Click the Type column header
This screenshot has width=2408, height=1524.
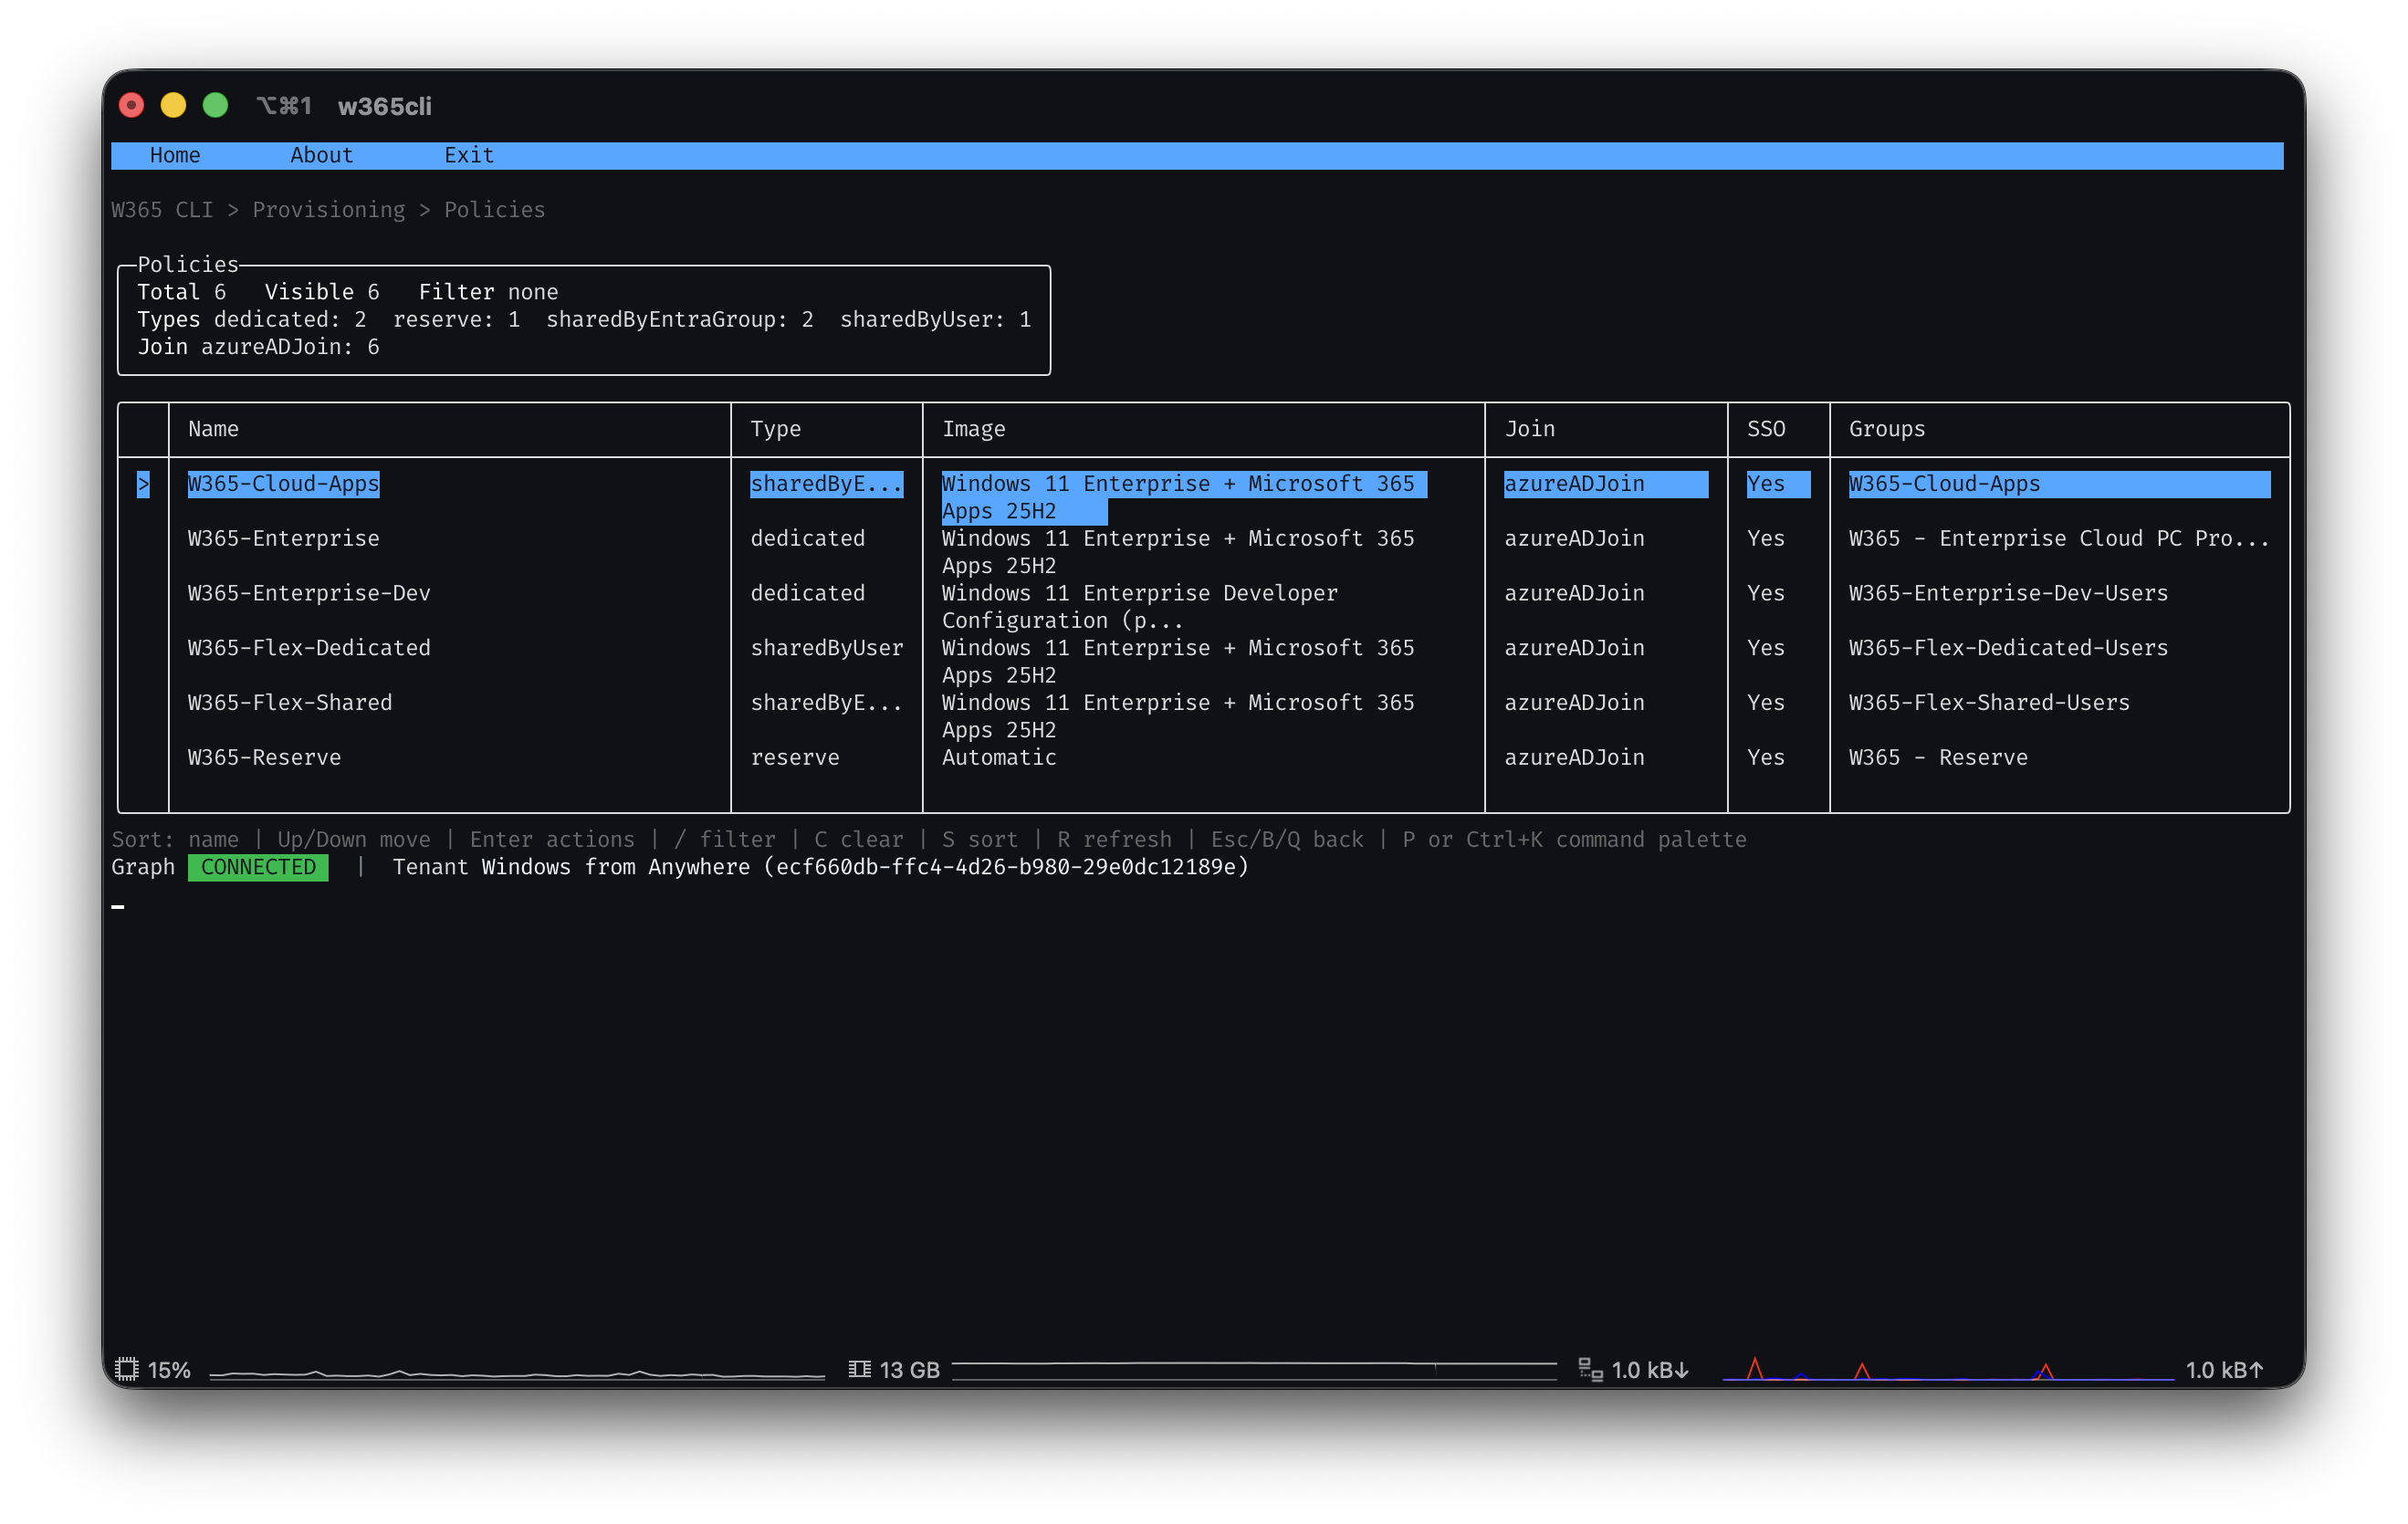(x=775, y=429)
